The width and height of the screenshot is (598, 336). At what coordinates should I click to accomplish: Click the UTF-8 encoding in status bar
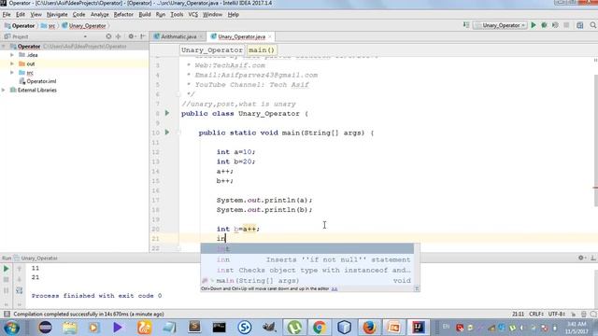click(x=557, y=314)
